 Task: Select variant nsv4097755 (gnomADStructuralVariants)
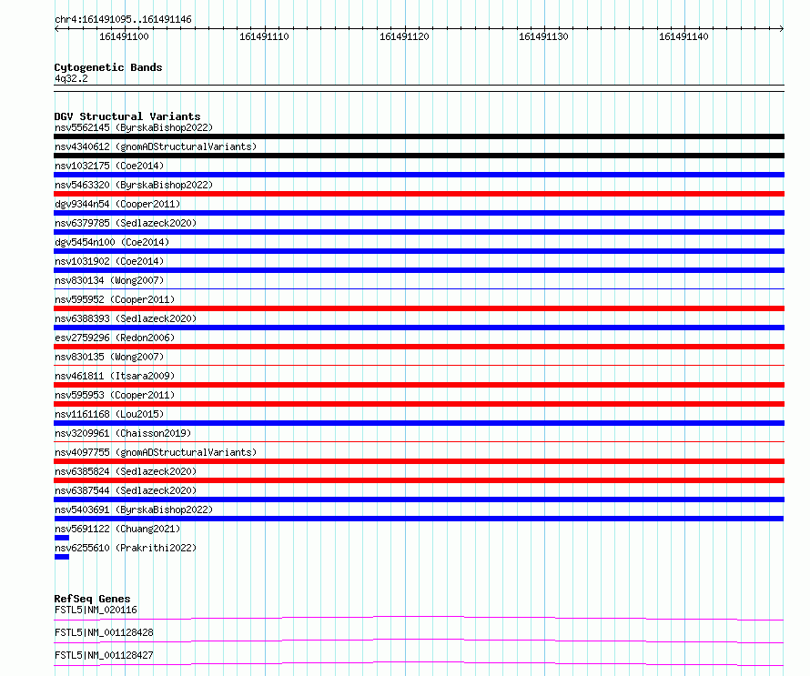pyautogui.click(x=156, y=452)
